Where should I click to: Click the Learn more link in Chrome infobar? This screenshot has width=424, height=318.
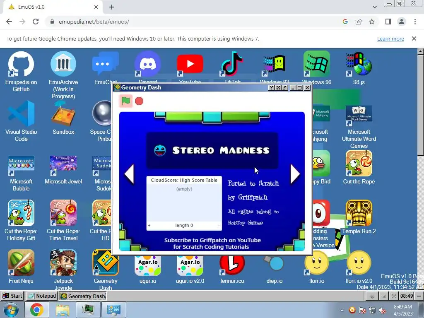(x=390, y=39)
